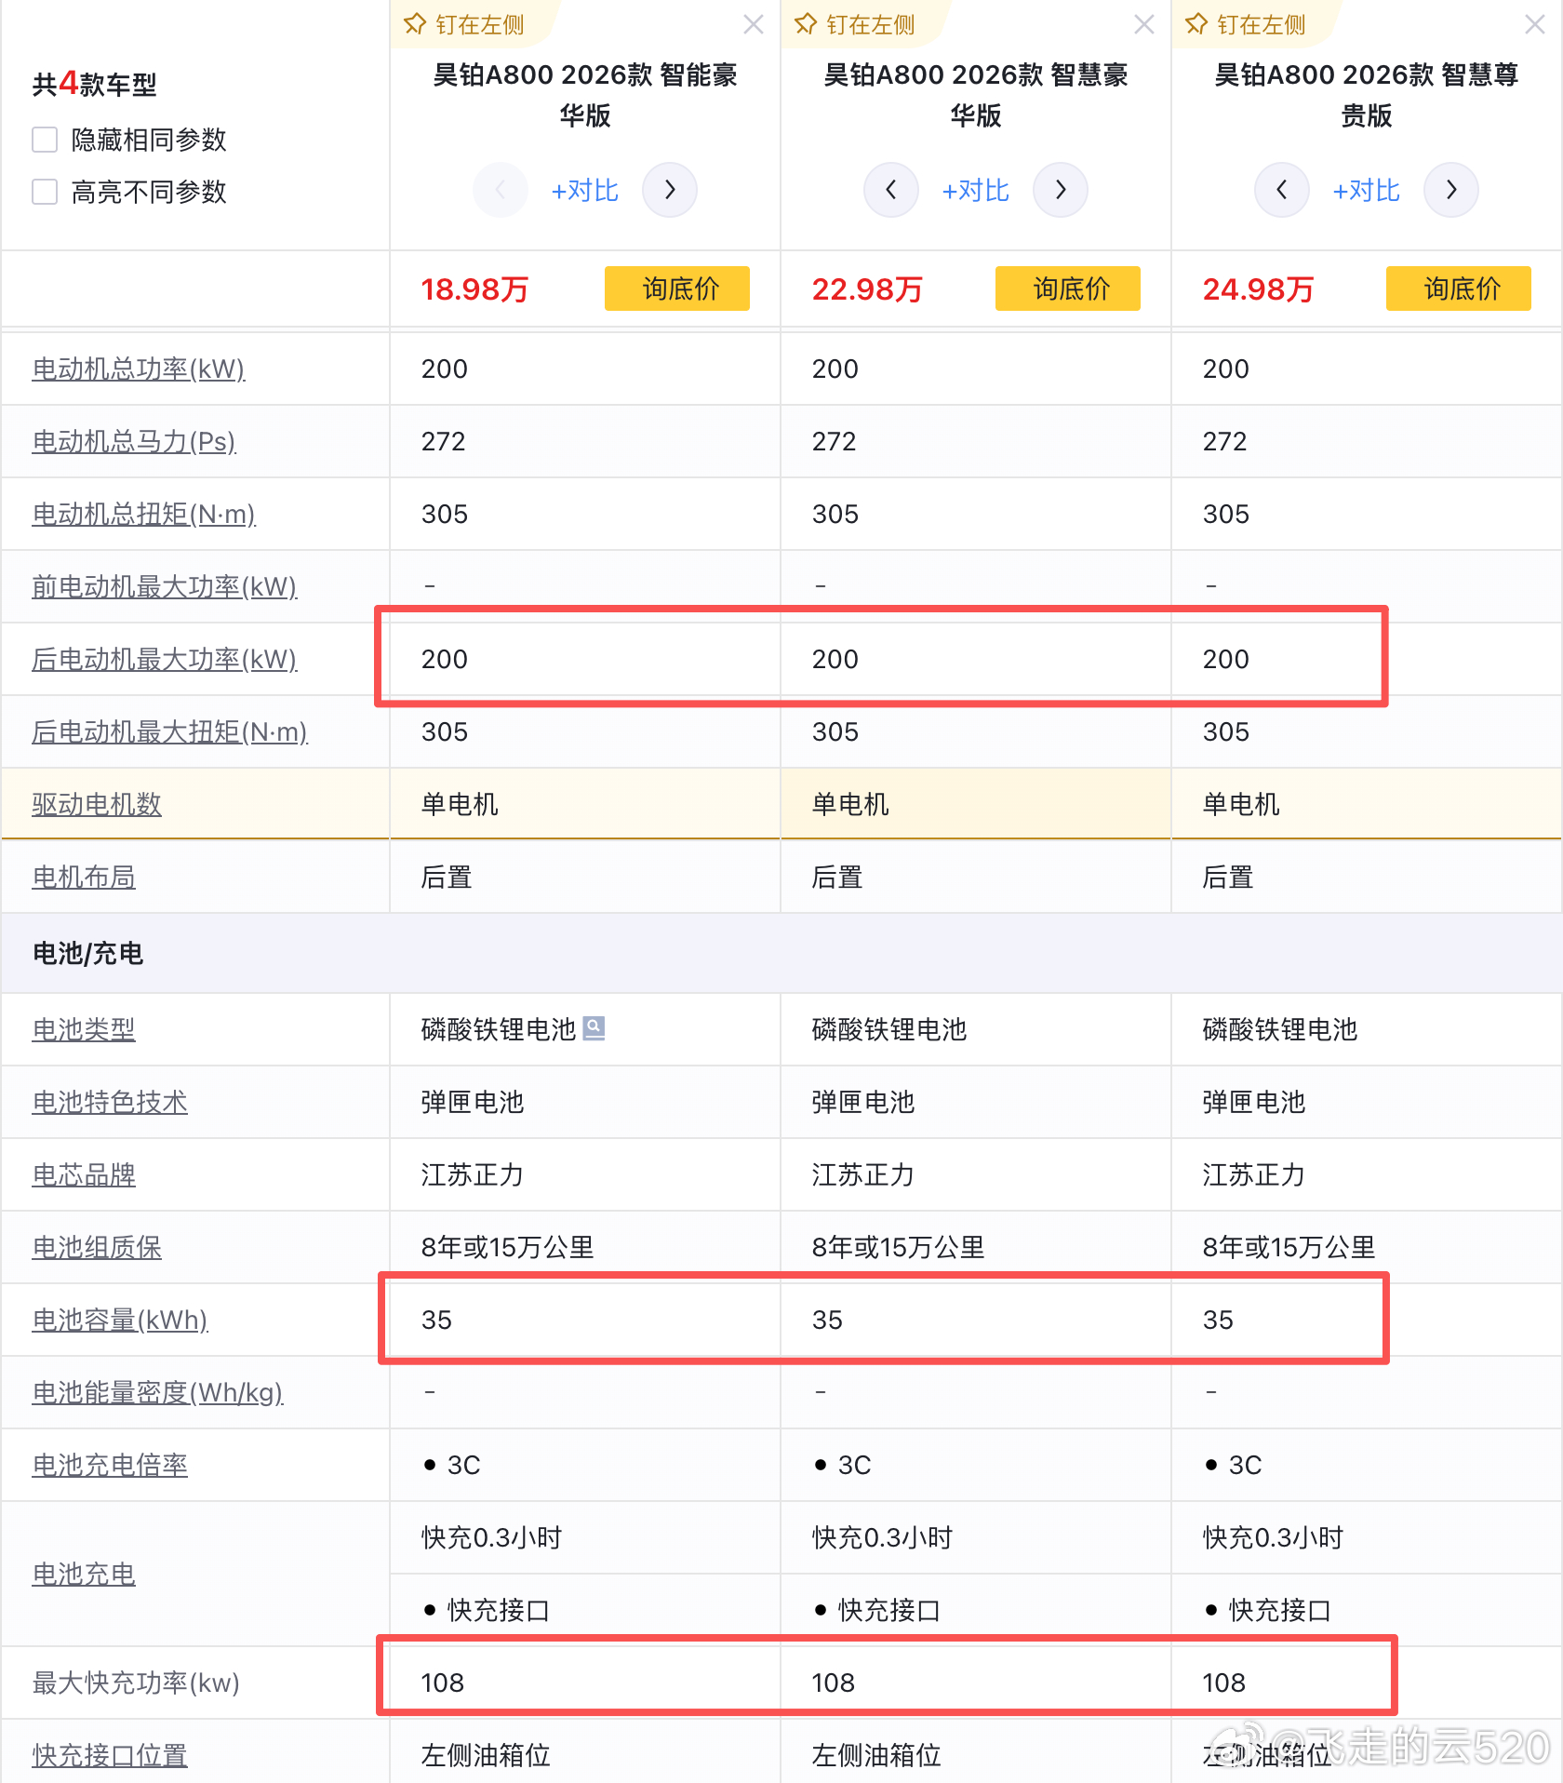This screenshot has height=1783, width=1563.
Task: Add compare model in 智慧豪华版 column
Action: 976,191
